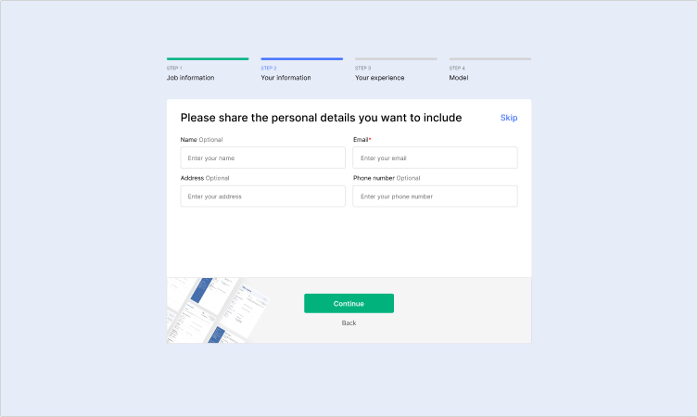
Task: Click the Email required label
Action: (362, 139)
